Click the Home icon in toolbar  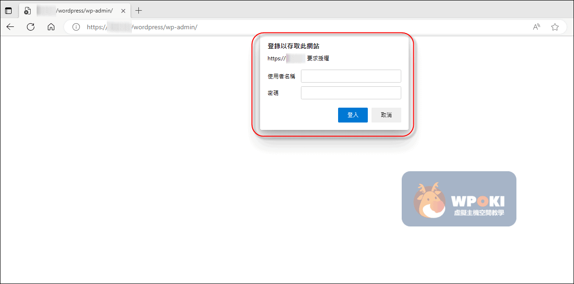[51, 27]
